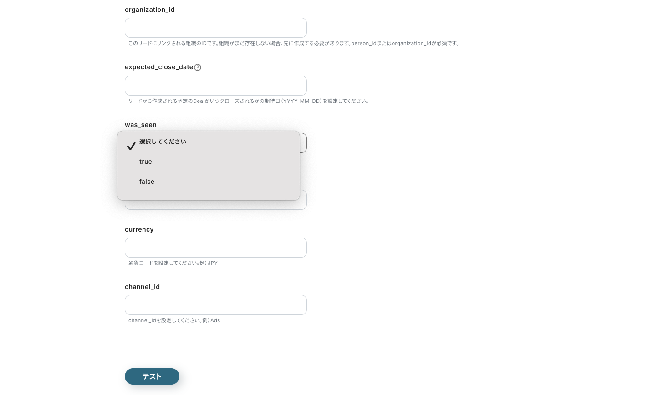Click the was_seen label
The height and width of the screenshot is (395, 653).
pyautogui.click(x=141, y=125)
